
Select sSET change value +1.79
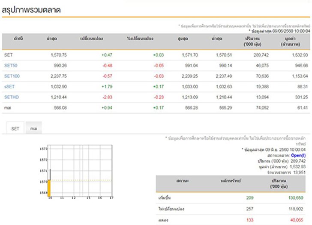(x=107, y=86)
